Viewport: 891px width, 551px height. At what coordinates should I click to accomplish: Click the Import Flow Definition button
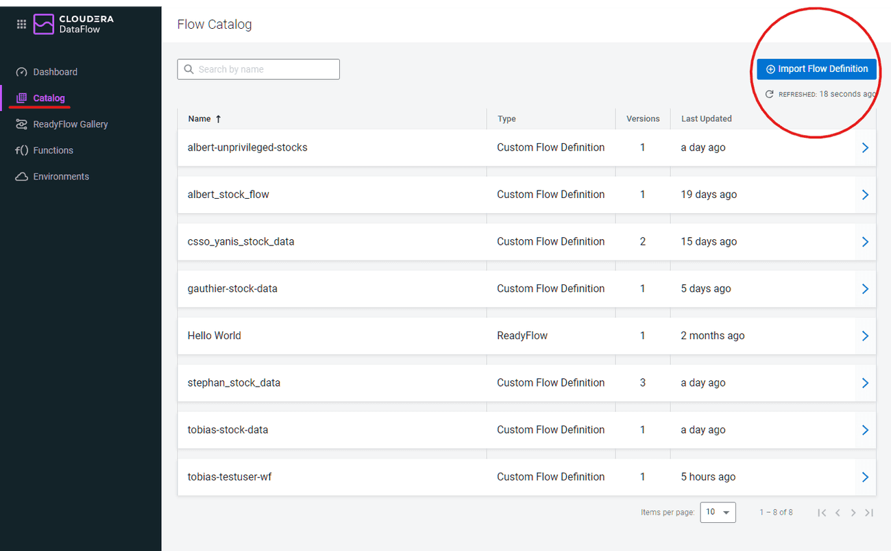pyautogui.click(x=816, y=69)
